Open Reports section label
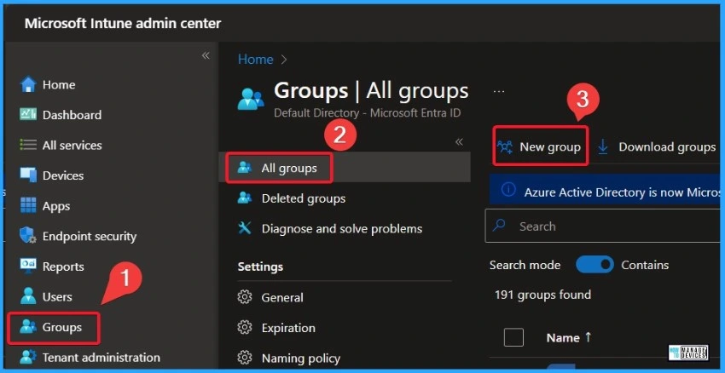 [x=63, y=267]
